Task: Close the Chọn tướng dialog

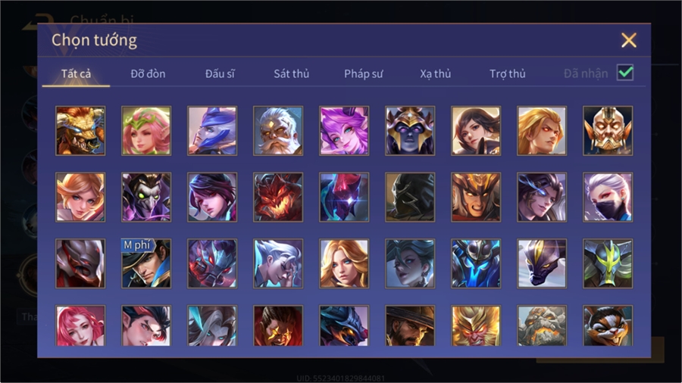Action: click(x=628, y=40)
